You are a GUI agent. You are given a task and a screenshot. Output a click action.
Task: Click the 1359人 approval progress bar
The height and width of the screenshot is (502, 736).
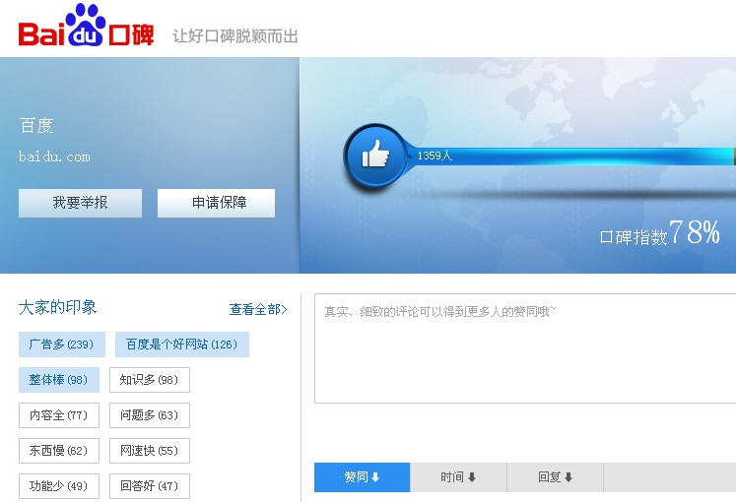click(570, 157)
